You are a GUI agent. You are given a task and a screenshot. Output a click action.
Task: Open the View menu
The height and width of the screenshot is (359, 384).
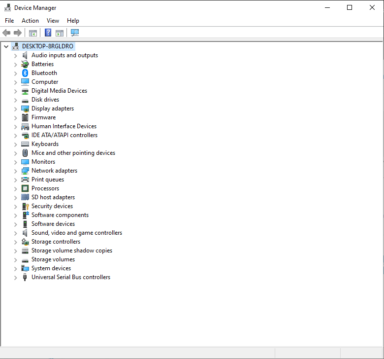(x=53, y=21)
